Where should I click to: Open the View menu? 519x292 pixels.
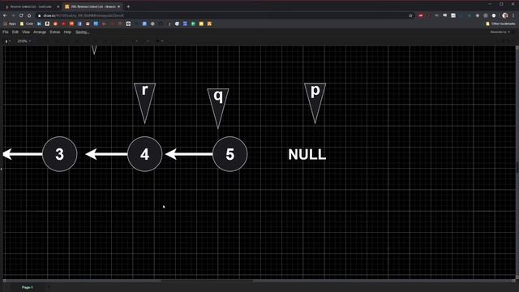(26, 32)
